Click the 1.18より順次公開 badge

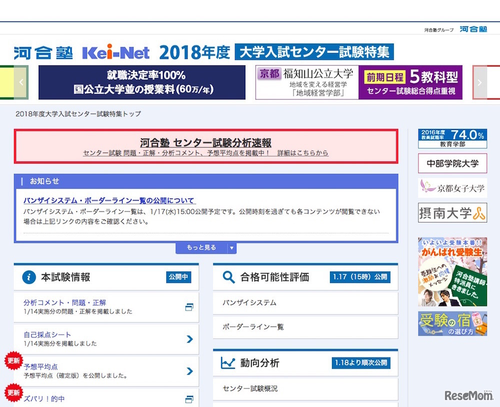tap(361, 362)
